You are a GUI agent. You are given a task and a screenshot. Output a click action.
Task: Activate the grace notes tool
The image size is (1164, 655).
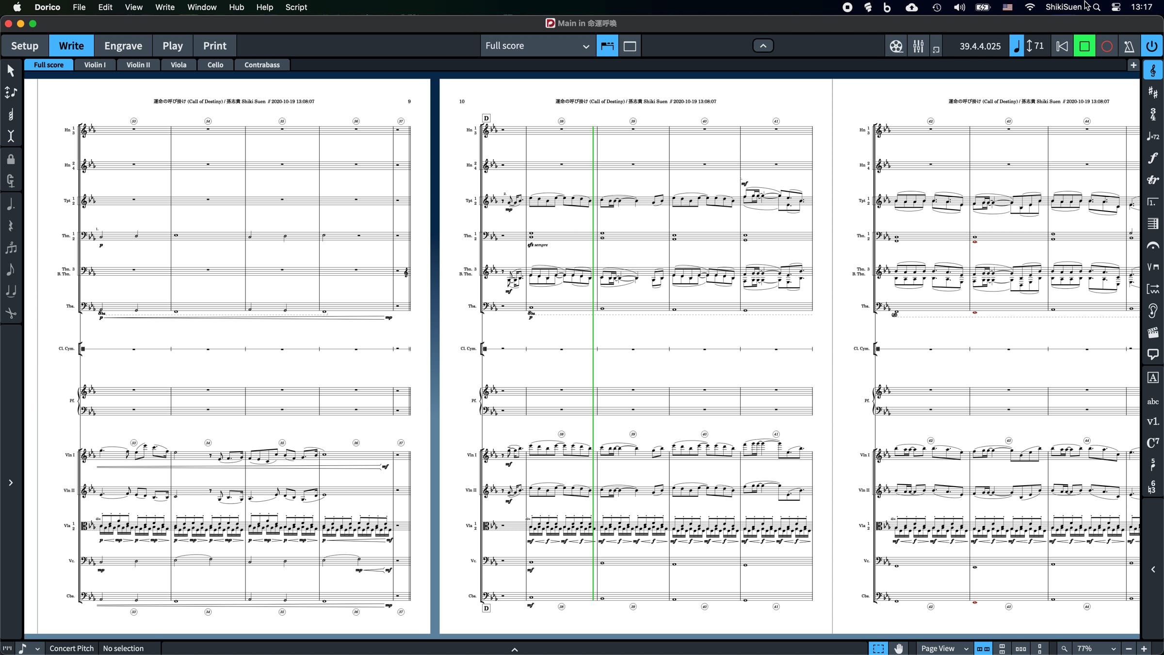[11, 269]
